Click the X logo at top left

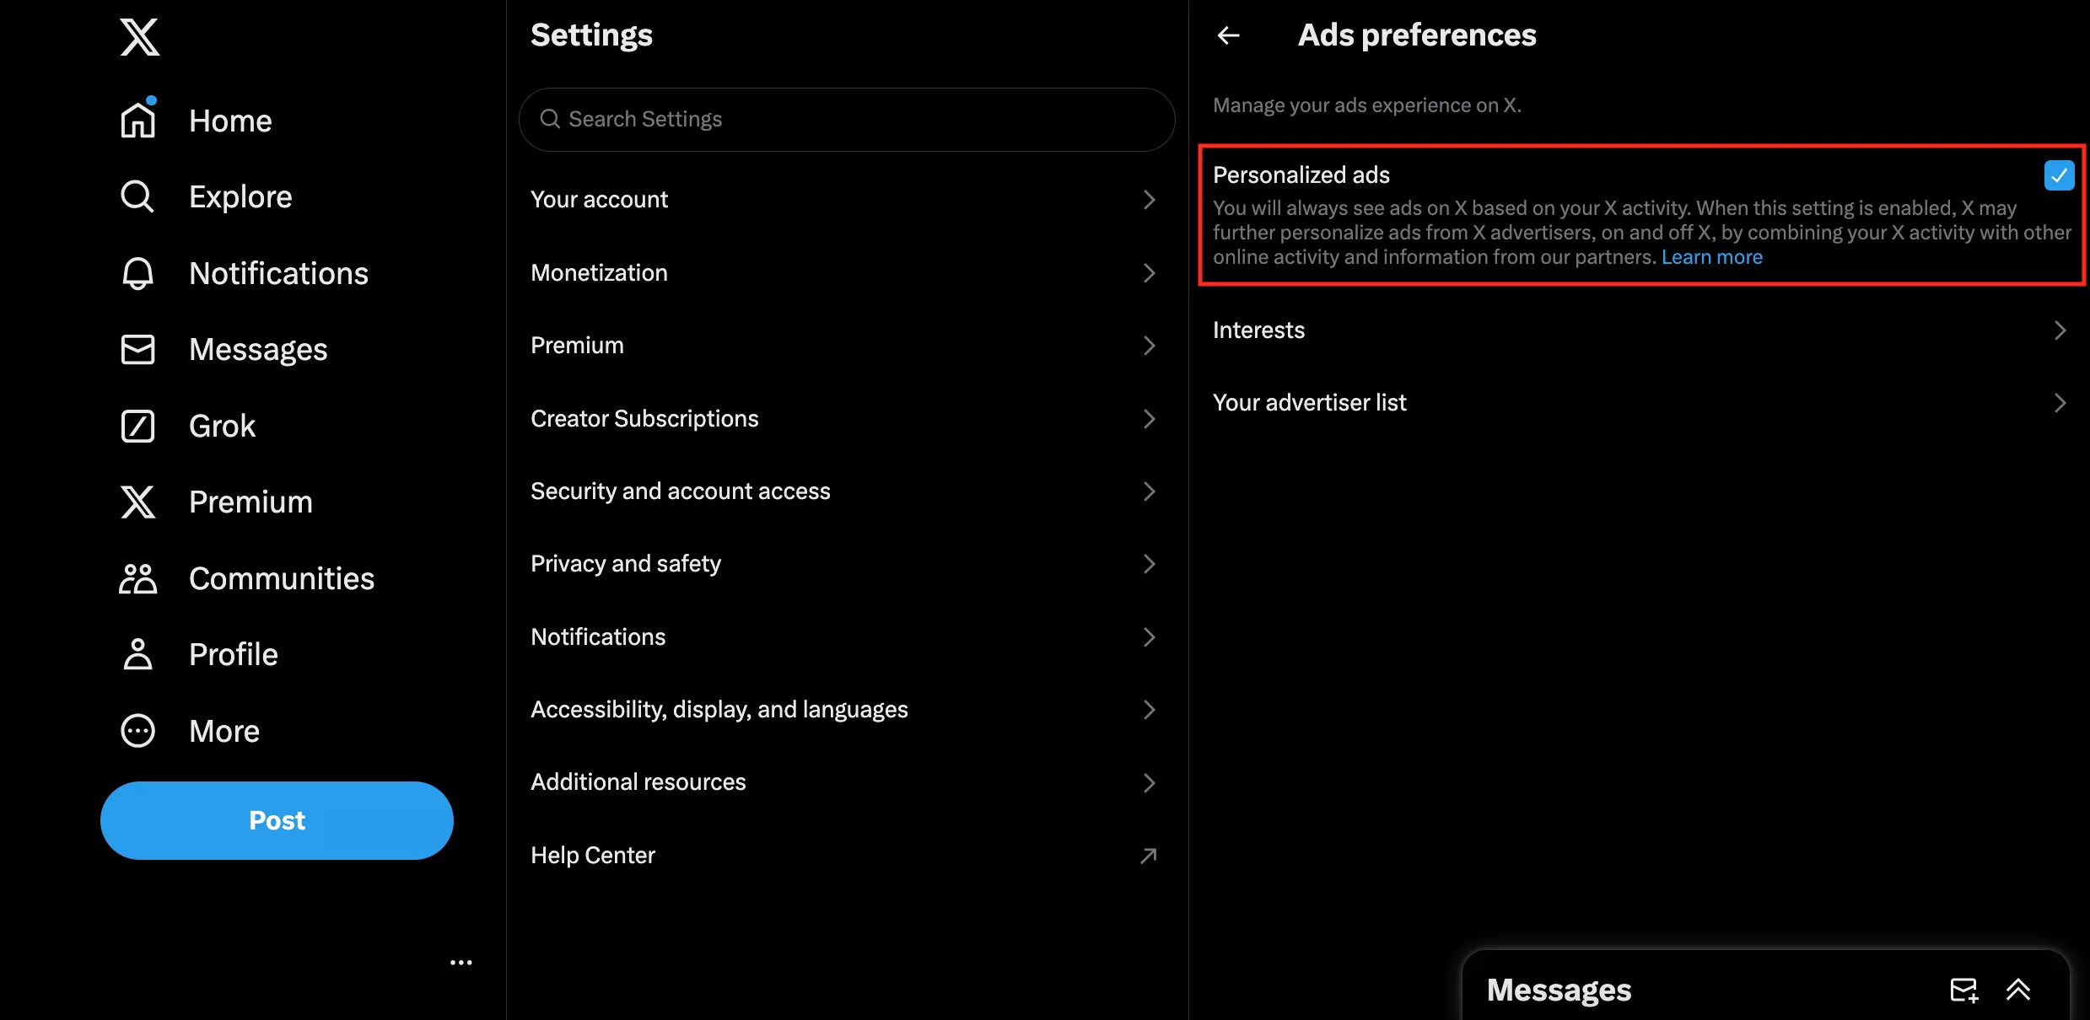click(x=139, y=37)
